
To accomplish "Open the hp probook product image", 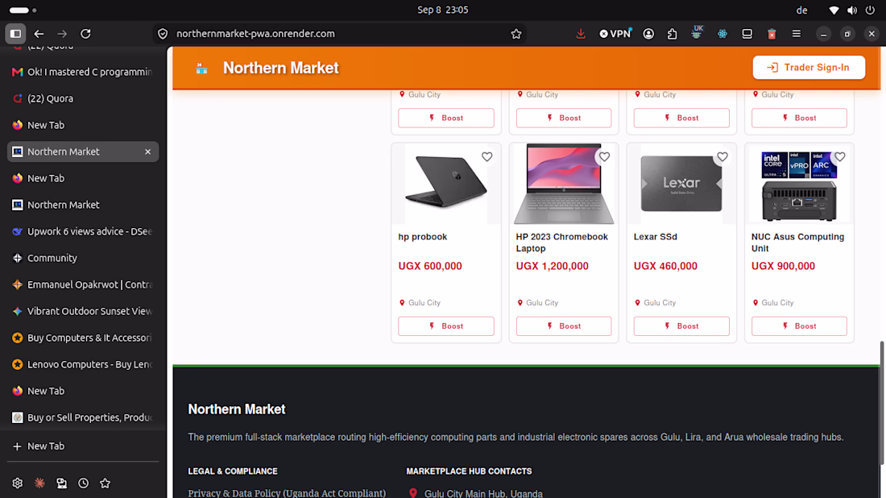I will (446, 184).
